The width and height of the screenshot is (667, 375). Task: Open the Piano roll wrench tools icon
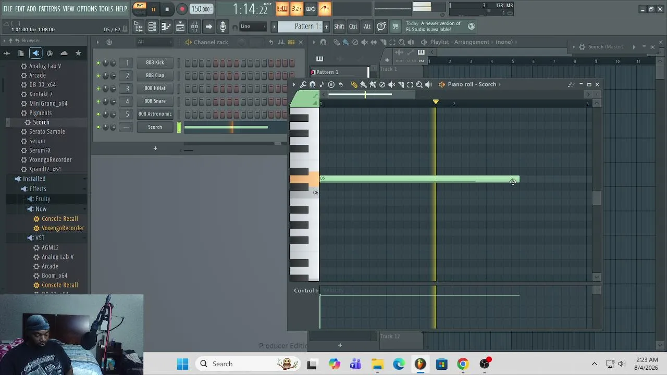(x=303, y=84)
